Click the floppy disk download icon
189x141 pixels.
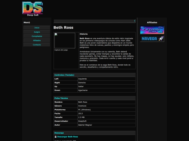point(56,137)
